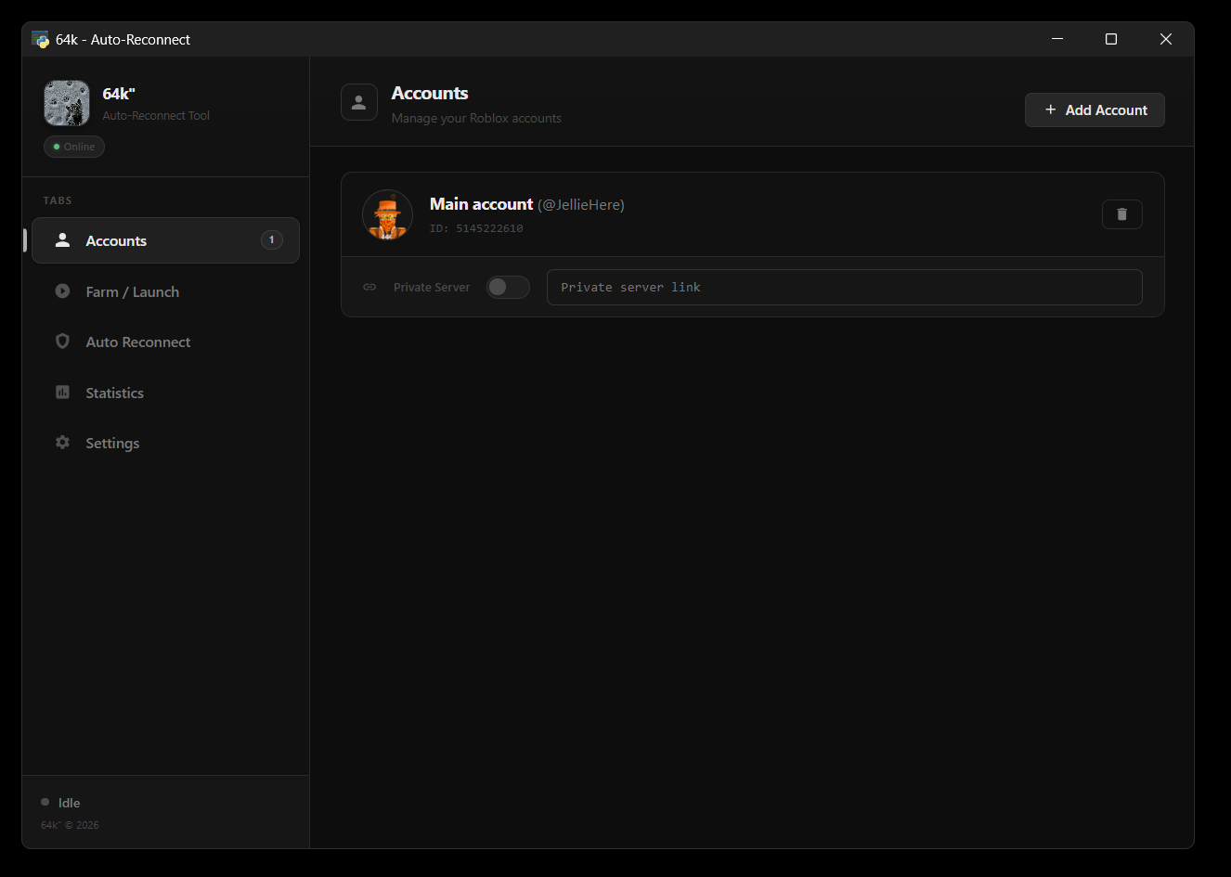
Task: Click into the Private server link field
Action: (844, 287)
